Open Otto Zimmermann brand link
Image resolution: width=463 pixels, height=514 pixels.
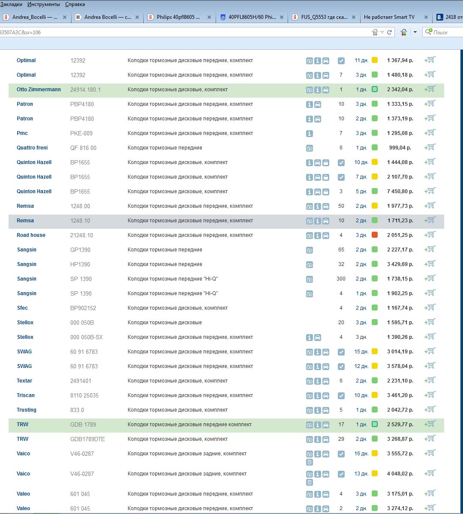coord(39,90)
